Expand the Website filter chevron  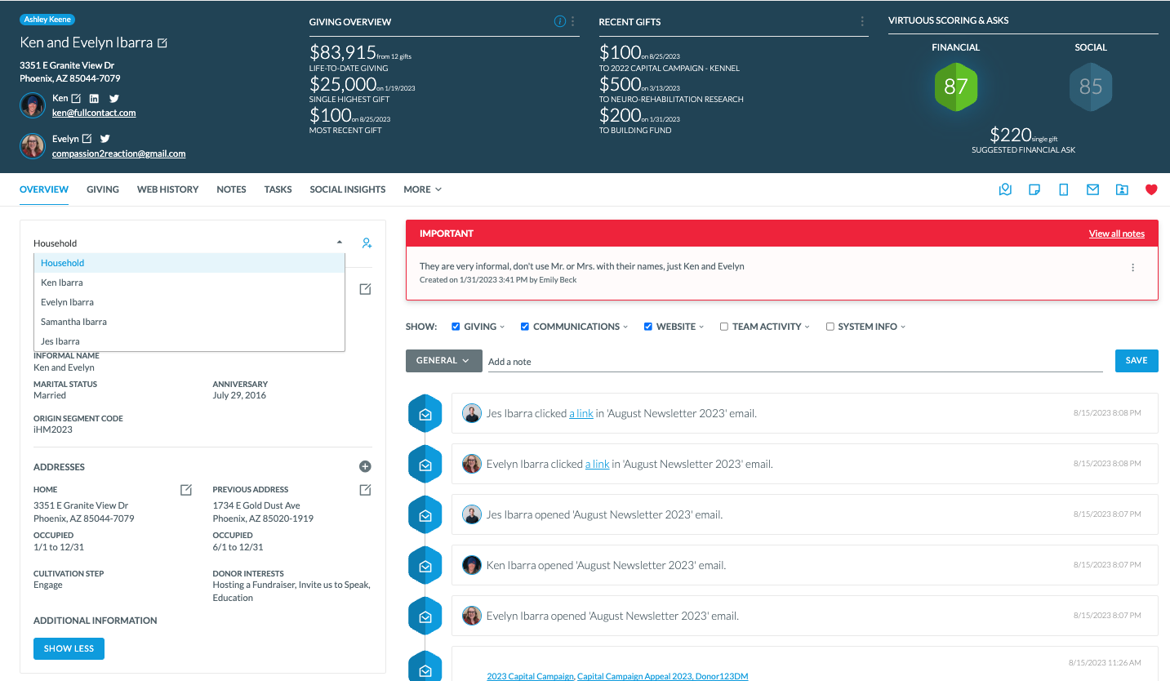point(701,327)
